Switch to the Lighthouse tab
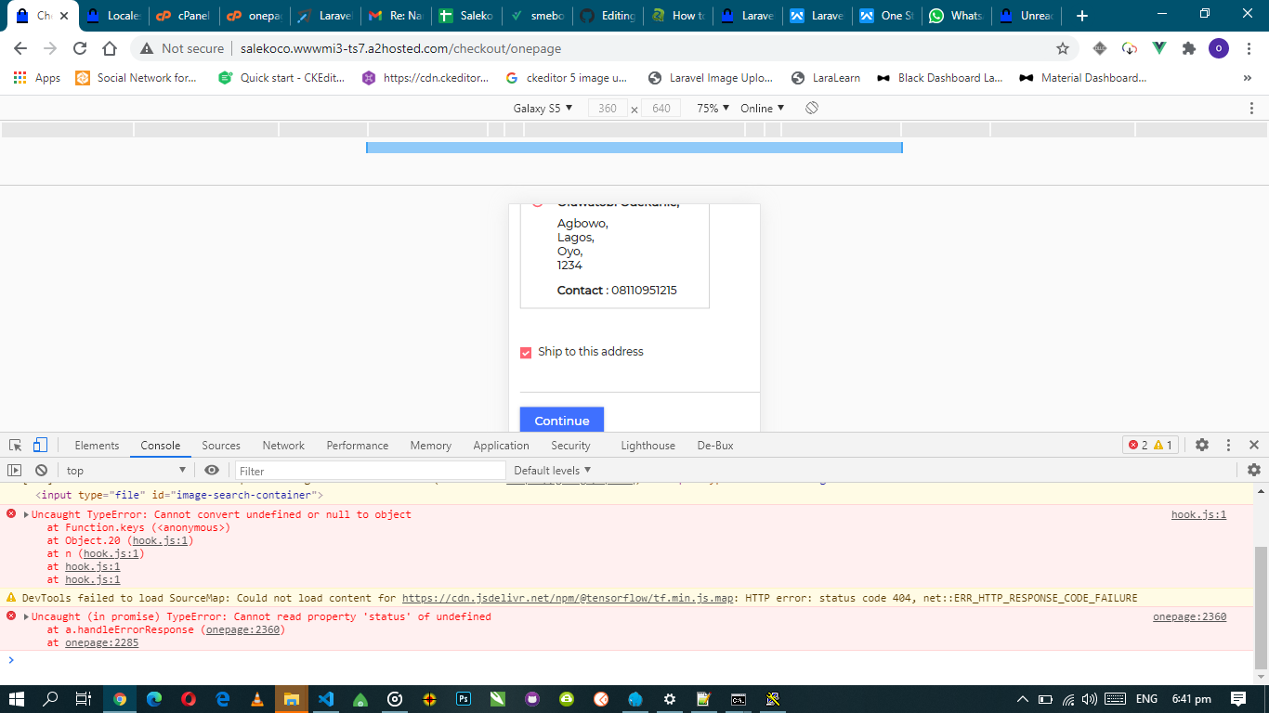1269x713 pixels. [x=648, y=446]
